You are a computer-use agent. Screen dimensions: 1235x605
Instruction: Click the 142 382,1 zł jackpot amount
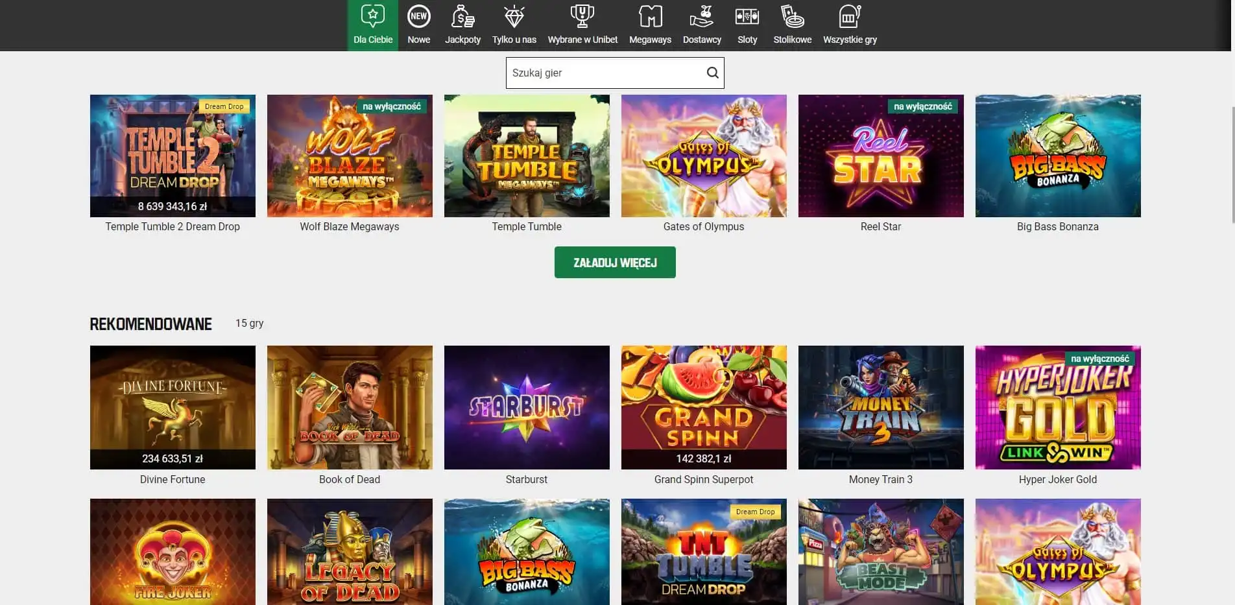[x=704, y=458]
